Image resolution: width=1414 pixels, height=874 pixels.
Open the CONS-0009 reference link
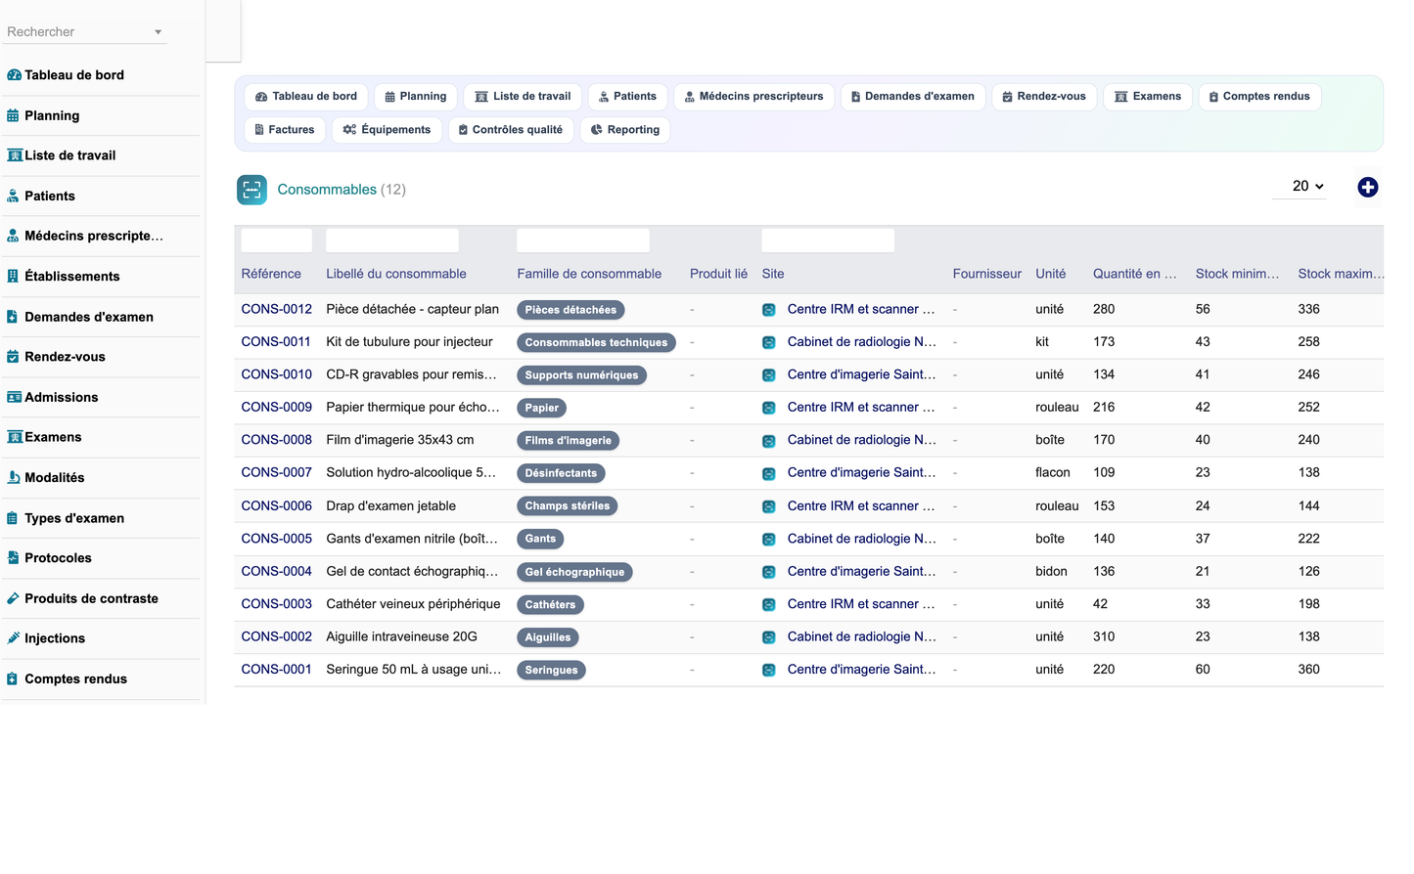coord(277,407)
